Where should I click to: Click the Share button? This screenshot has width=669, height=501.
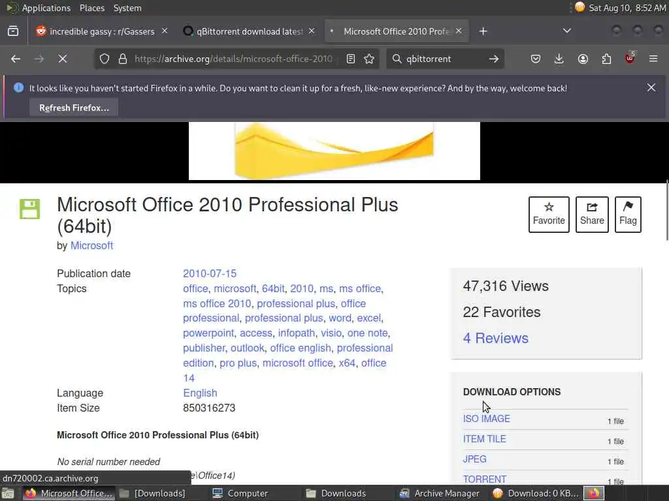(x=592, y=214)
